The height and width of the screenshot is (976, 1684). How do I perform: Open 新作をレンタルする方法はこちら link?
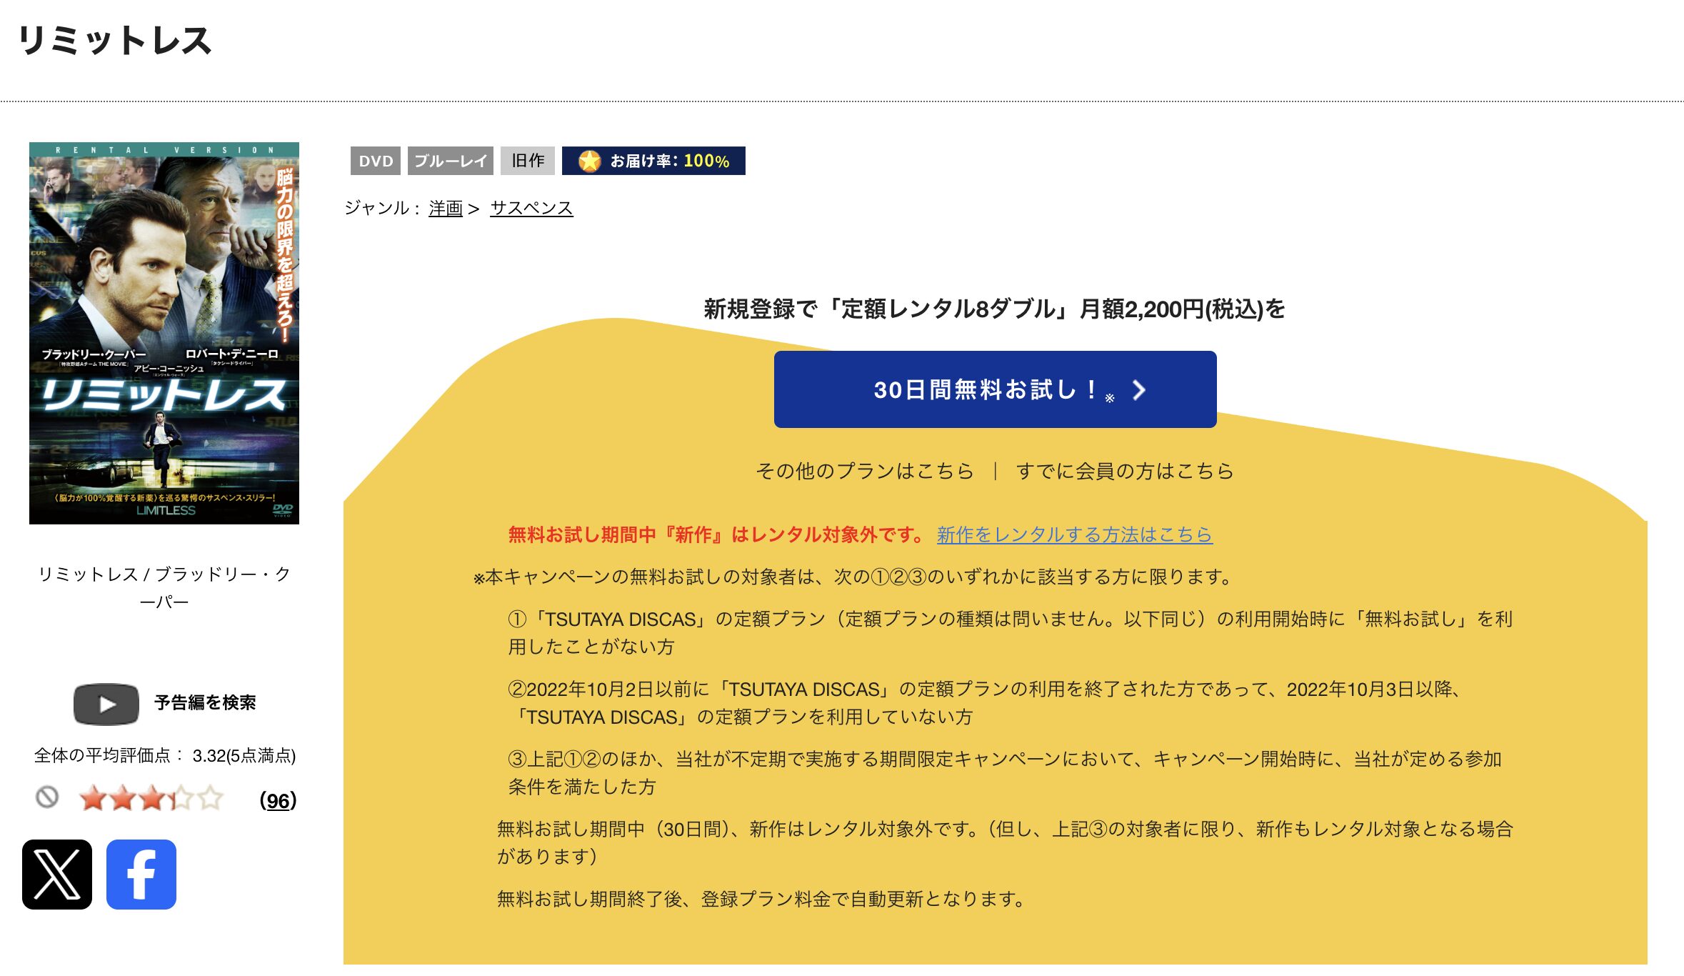[1075, 534]
